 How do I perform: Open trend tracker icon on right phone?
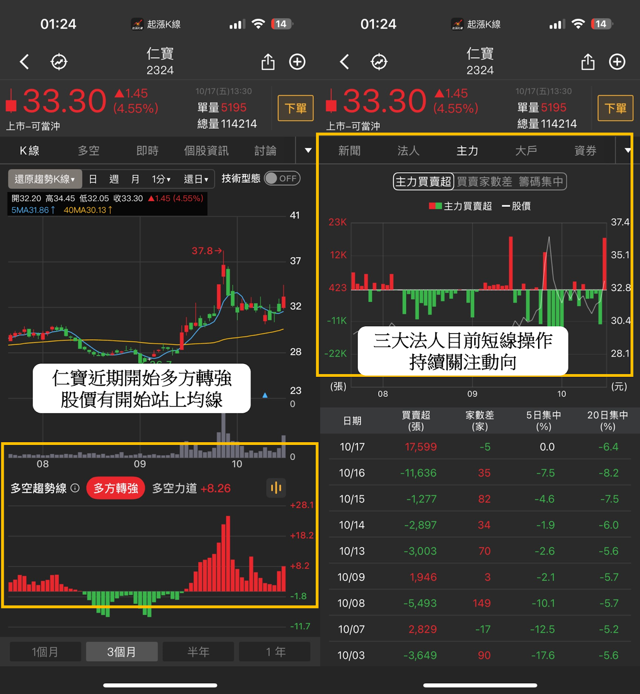[379, 62]
